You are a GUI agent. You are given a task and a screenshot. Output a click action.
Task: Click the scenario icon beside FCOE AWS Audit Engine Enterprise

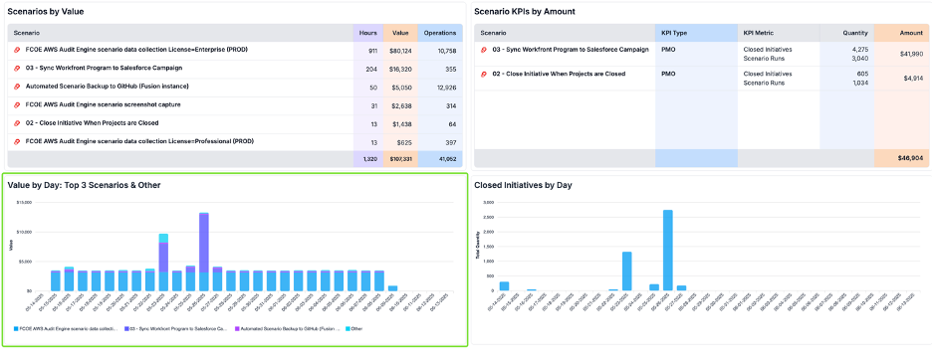click(17, 50)
